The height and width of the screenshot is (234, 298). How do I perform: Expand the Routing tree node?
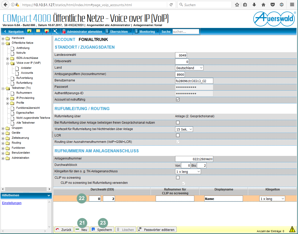(3, 143)
